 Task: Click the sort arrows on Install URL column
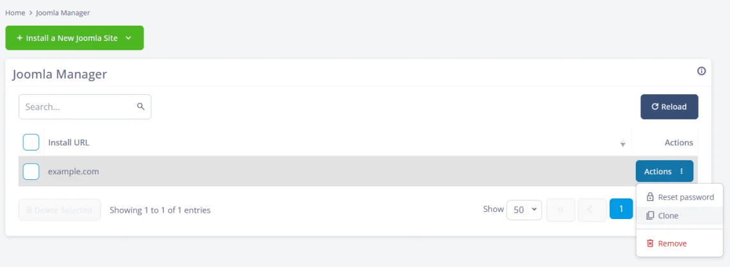[622, 143]
